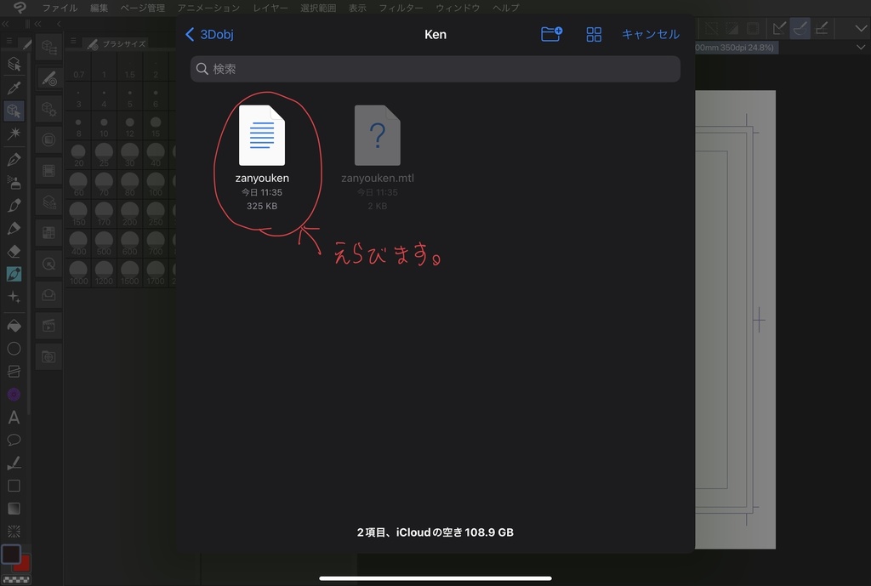Pick the dark main color swatch

[10, 554]
